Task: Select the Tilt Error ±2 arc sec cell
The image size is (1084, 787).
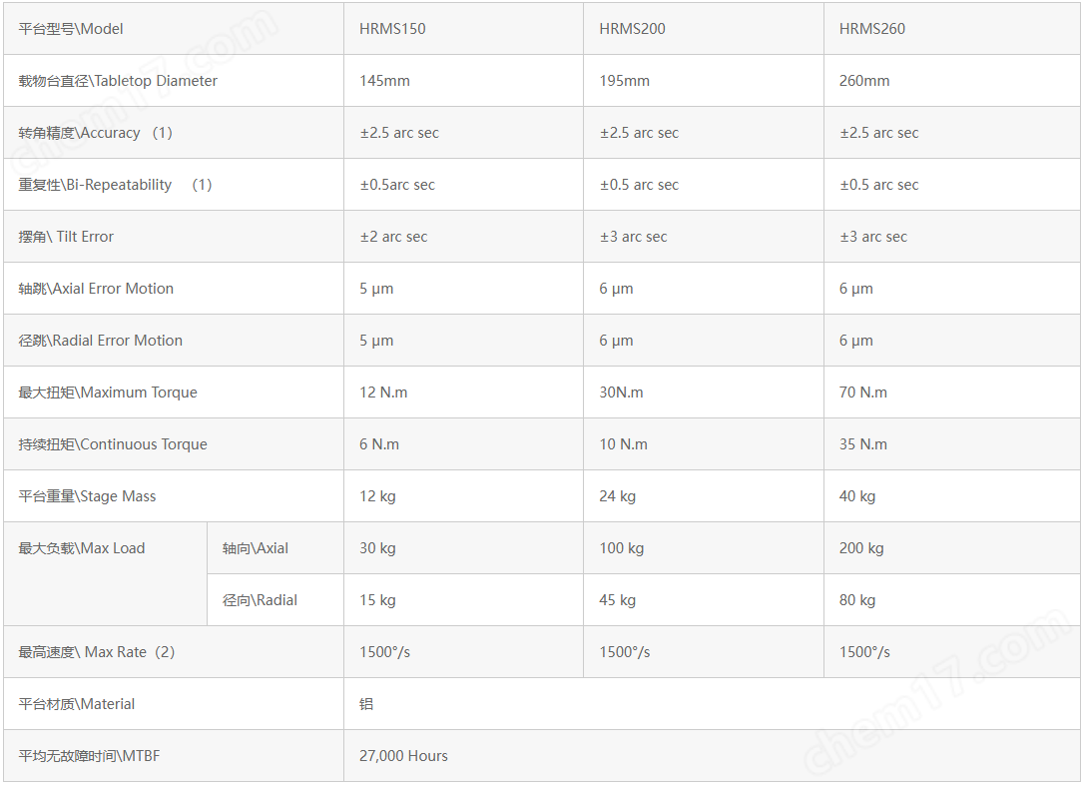Action: click(x=463, y=236)
